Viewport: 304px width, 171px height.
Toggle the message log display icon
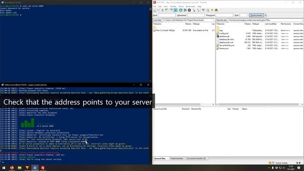162,10
